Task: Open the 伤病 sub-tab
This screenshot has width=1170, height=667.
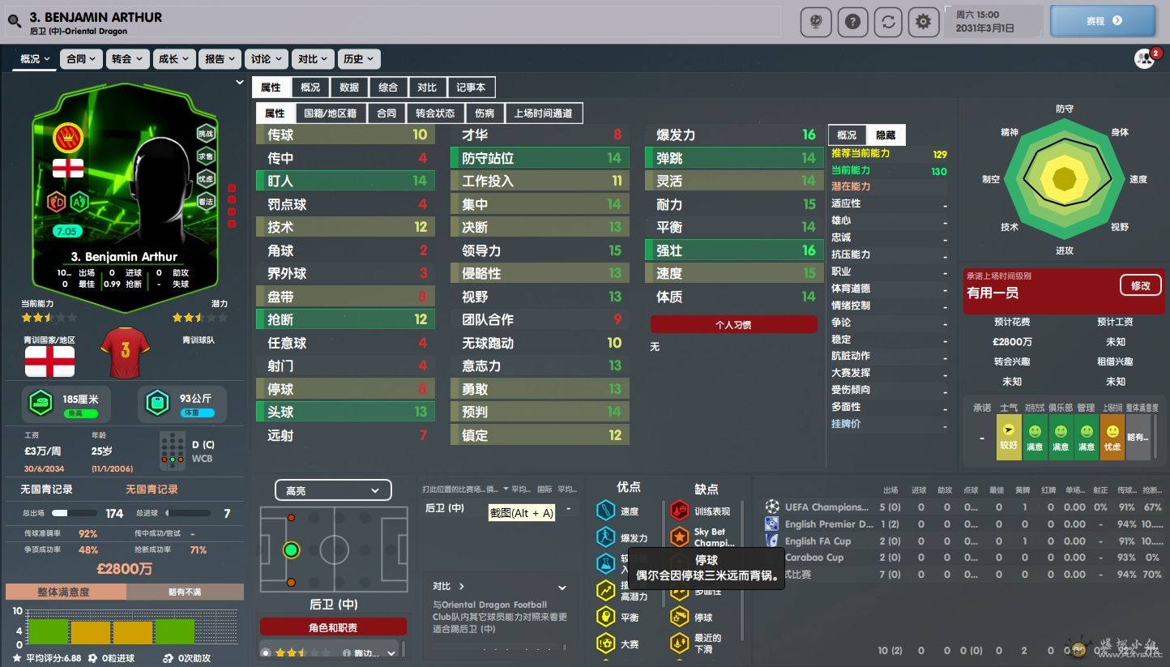Action: [485, 113]
